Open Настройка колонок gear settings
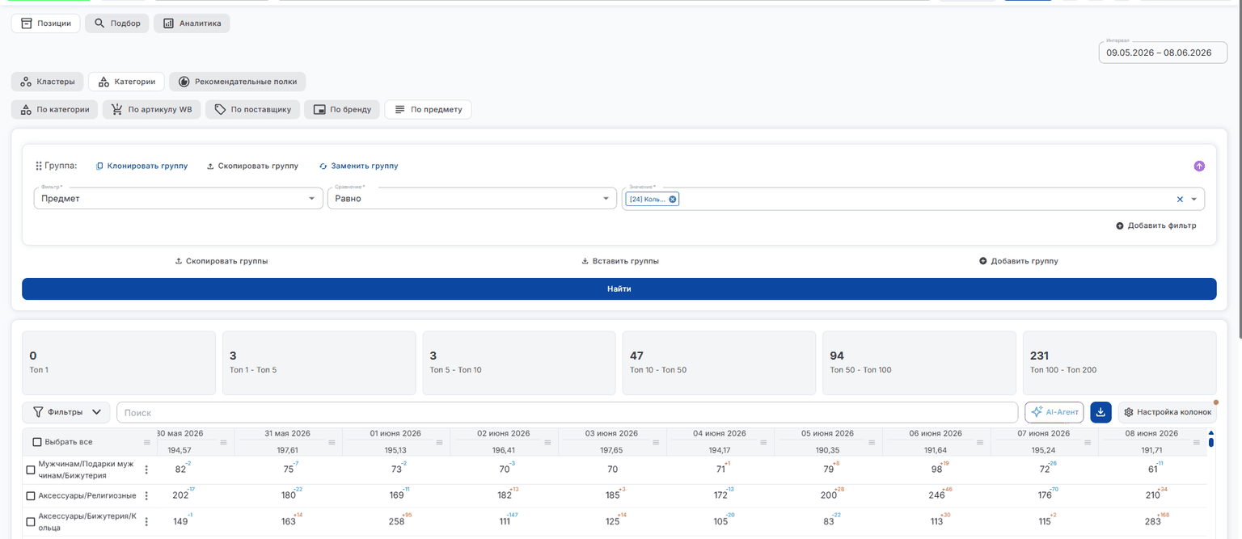This screenshot has width=1242, height=539. [x=1166, y=412]
